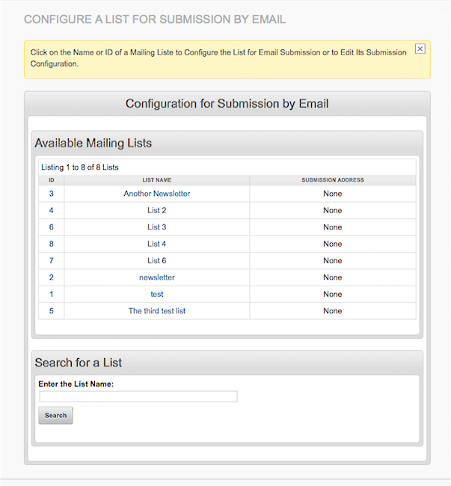This screenshot has height=486, width=451.
Task: Click list ID 8 link
Action: pyautogui.click(x=52, y=244)
